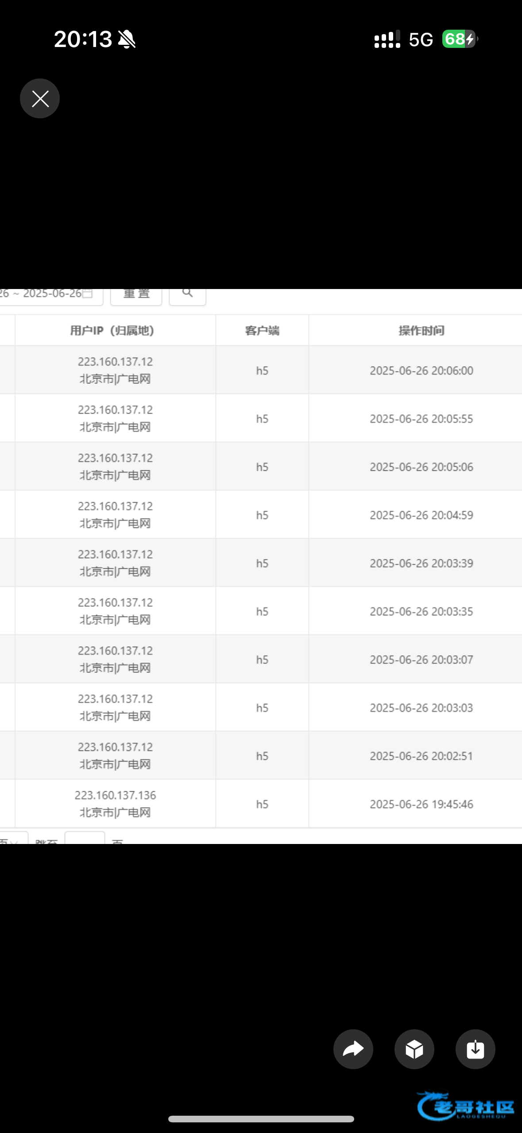Close the image viewer with X button
Image resolution: width=522 pixels, height=1133 pixels.
pos(40,98)
